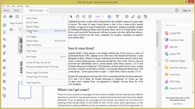Open the Help menu
The image size is (195, 109).
click(27, 6)
